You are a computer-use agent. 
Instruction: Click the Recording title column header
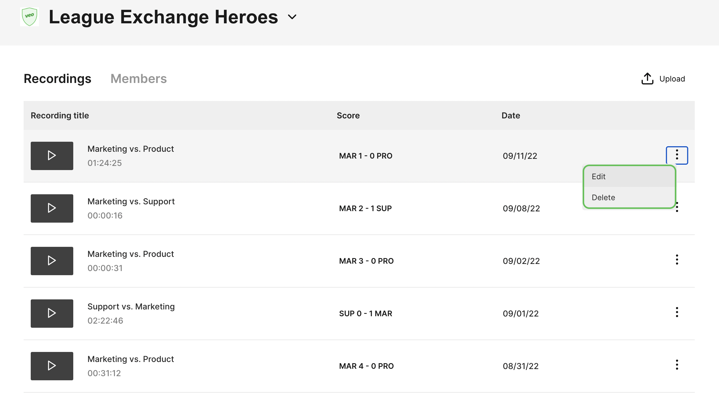tap(60, 115)
